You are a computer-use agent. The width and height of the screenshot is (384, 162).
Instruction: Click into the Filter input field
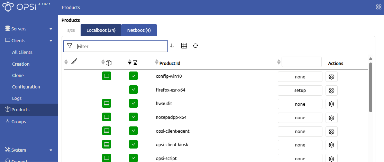pos(121,46)
